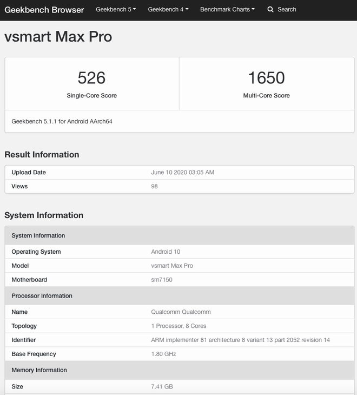357x395 pixels.
Task: Select the Base Frequency value 1.80 GHz
Action: [x=164, y=354]
